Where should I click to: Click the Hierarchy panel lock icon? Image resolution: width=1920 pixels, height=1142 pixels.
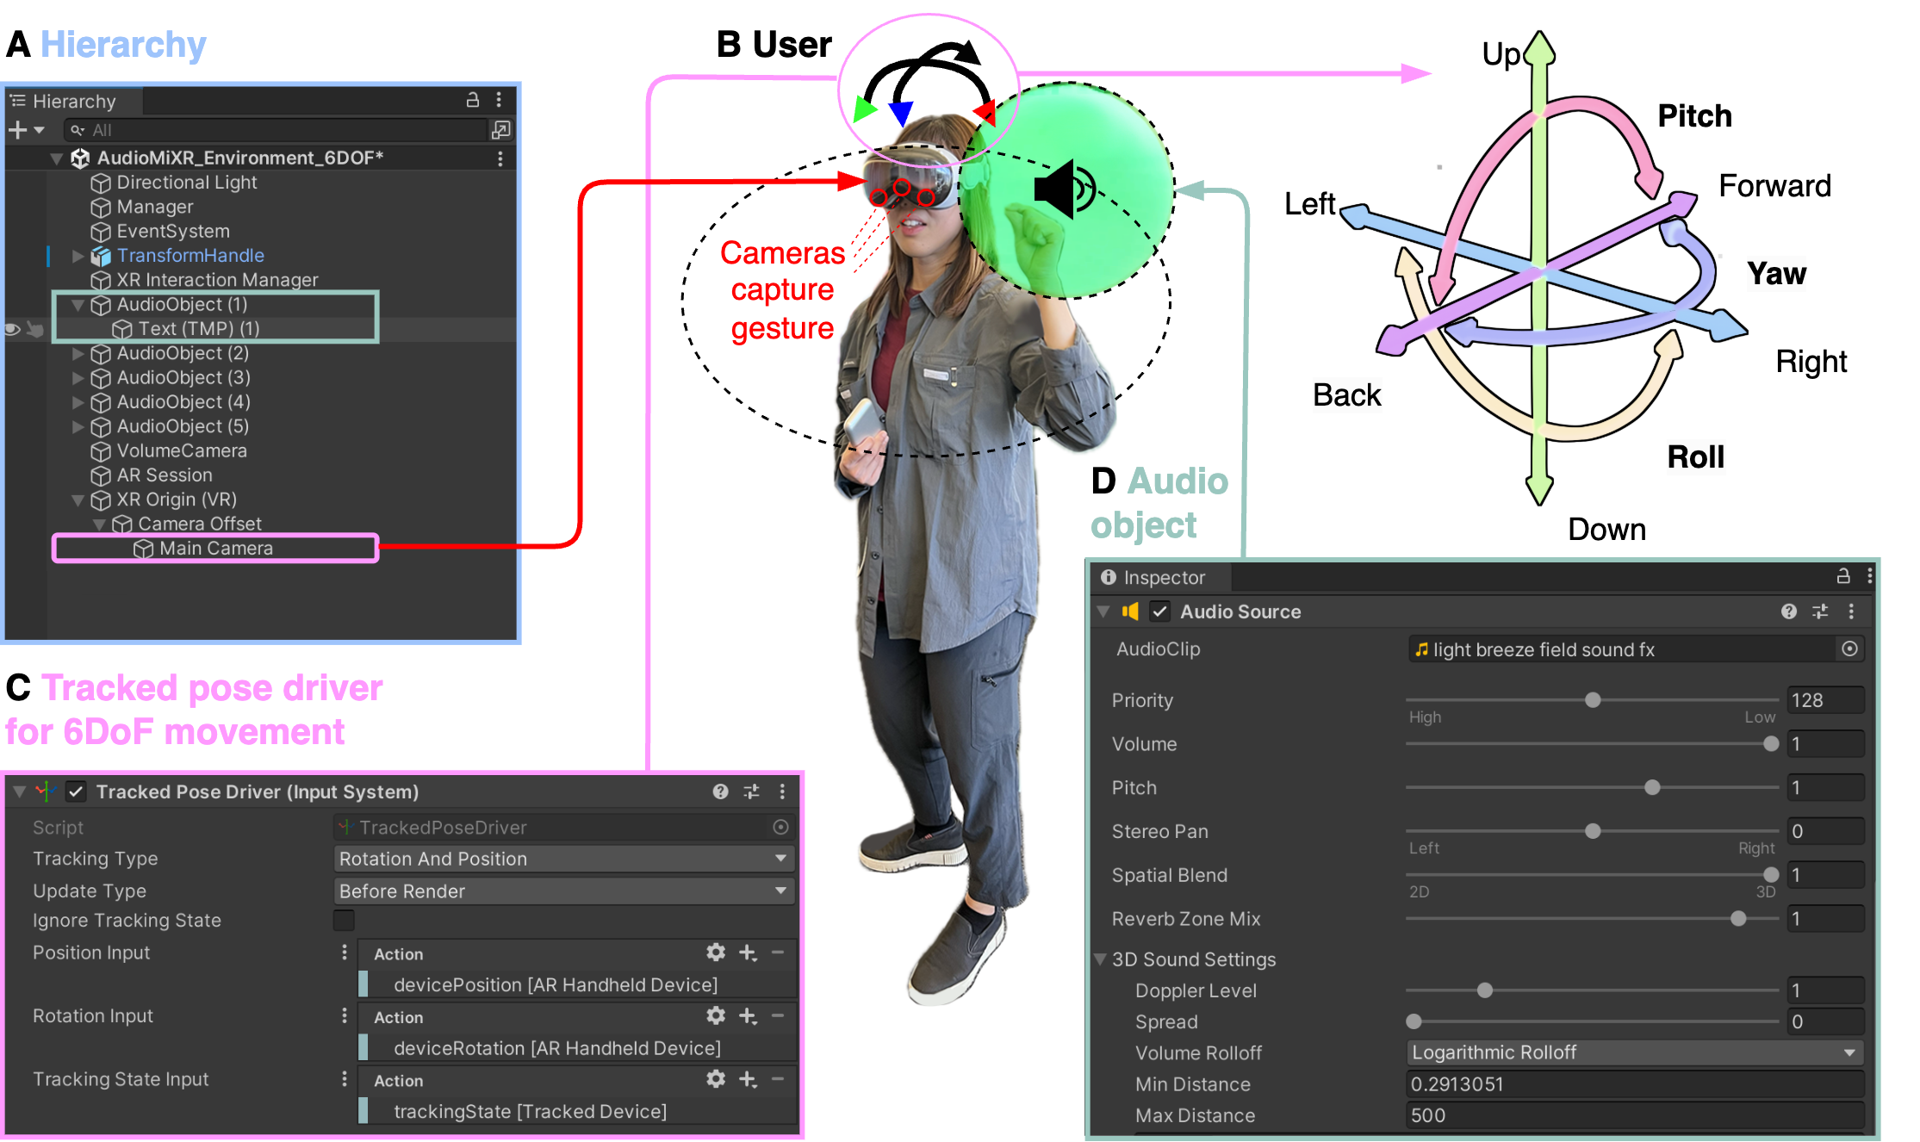472,100
